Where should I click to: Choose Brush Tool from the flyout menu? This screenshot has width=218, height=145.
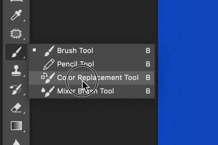click(75, 50)
